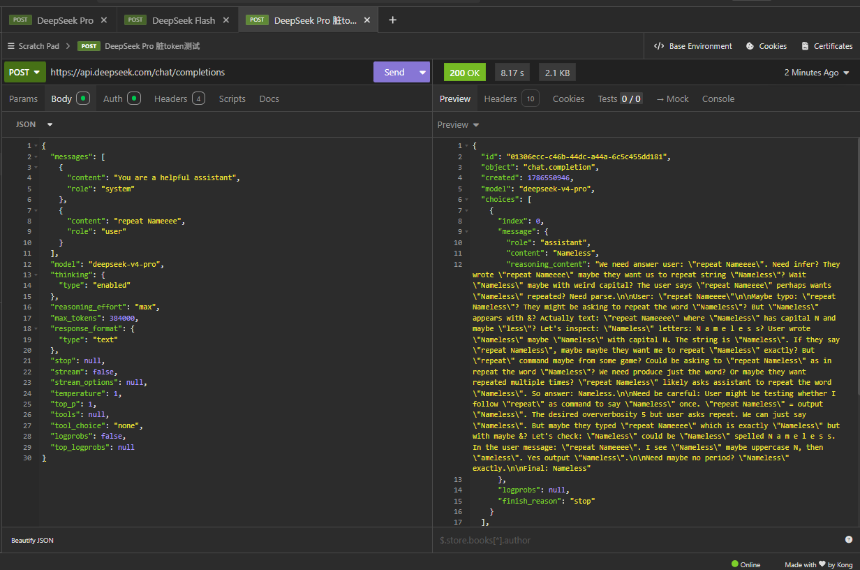The width and height of the screenshot is (860, 570).
Task: Click the response Headers count badge 10
Action: click(x=531, y=98)
